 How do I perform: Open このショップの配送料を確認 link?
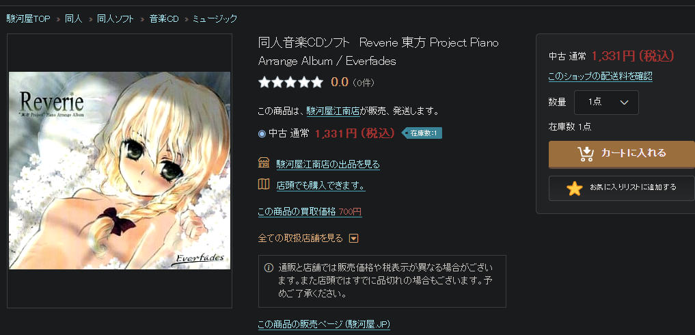coord(600,77)
